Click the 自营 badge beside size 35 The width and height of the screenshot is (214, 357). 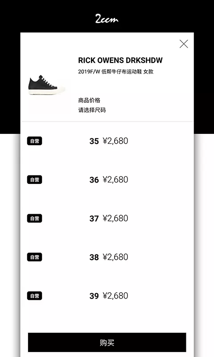coord(35,141)
